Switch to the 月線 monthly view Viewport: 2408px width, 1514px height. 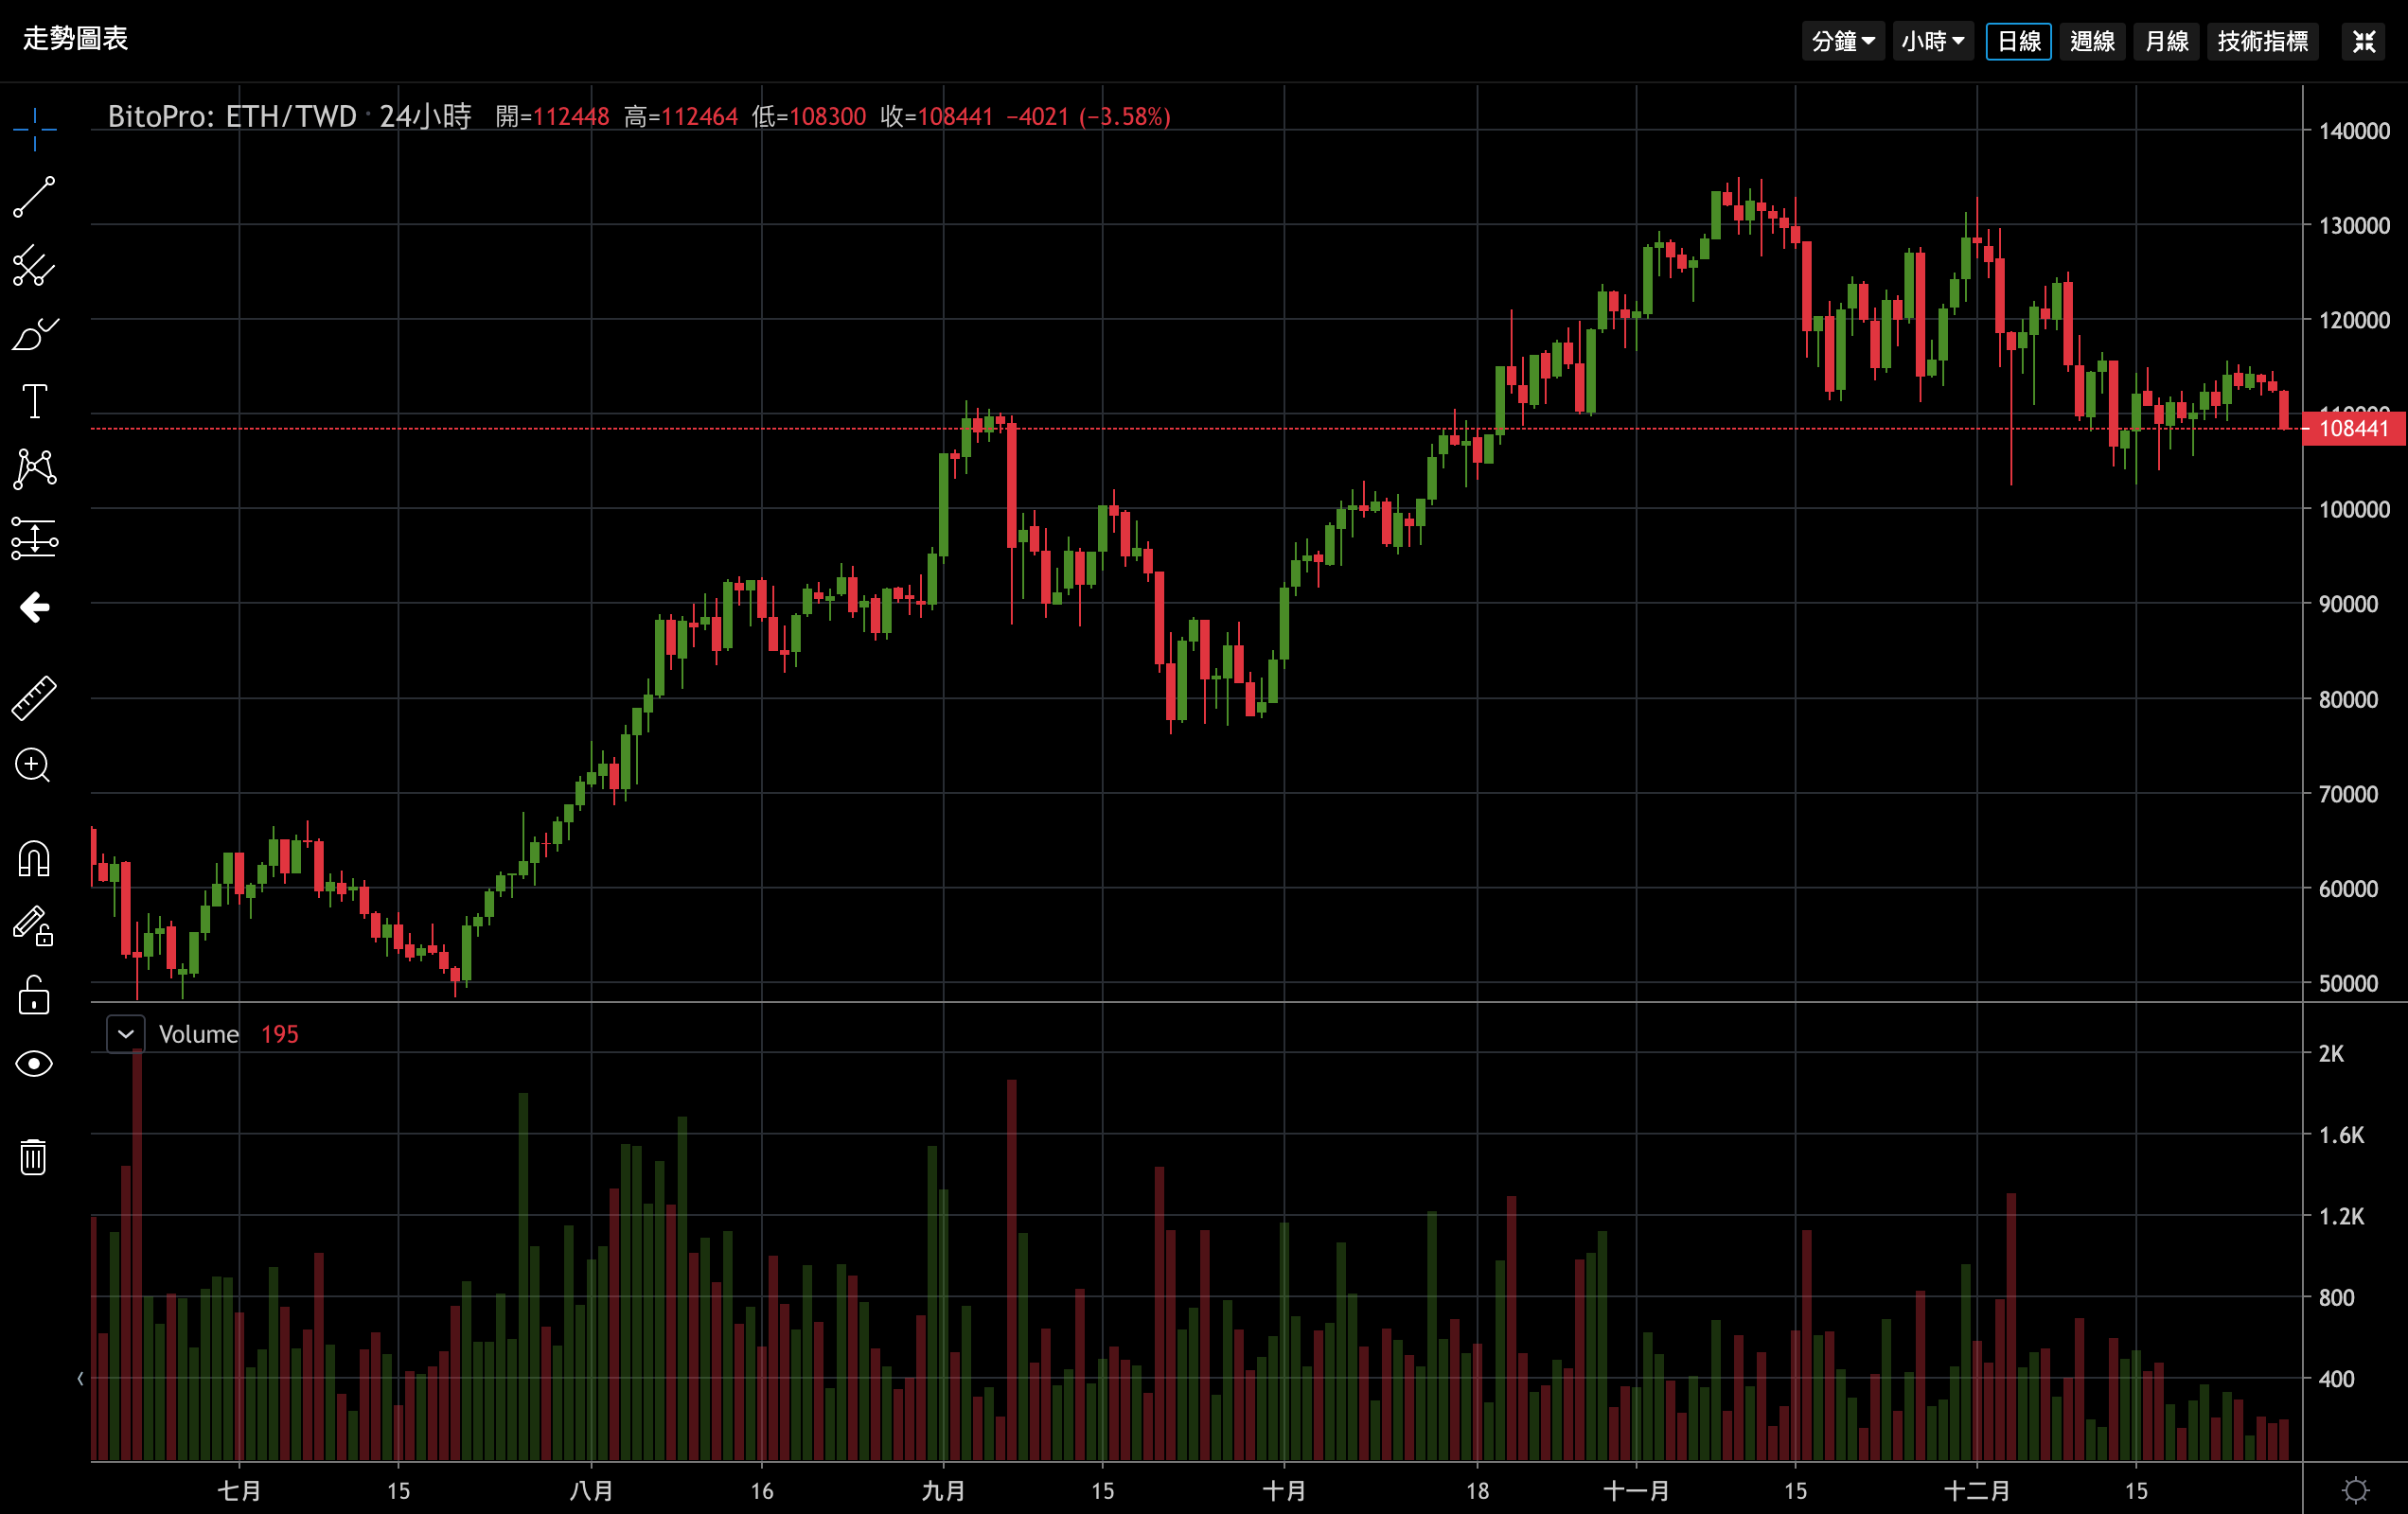2166,41
